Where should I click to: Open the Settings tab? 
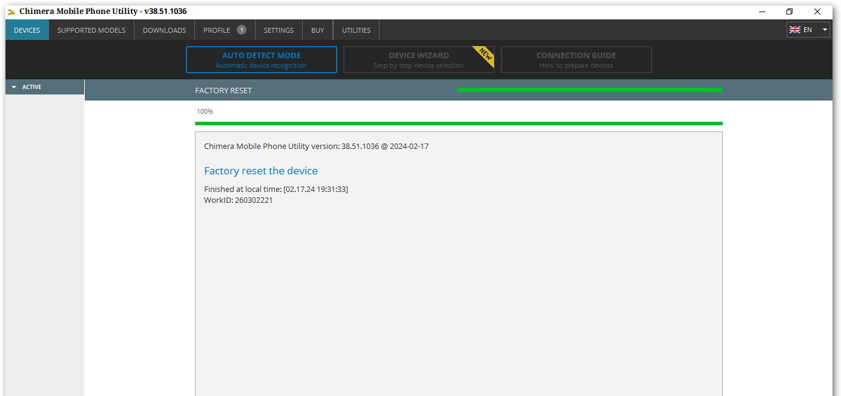(x=279, y=30)
